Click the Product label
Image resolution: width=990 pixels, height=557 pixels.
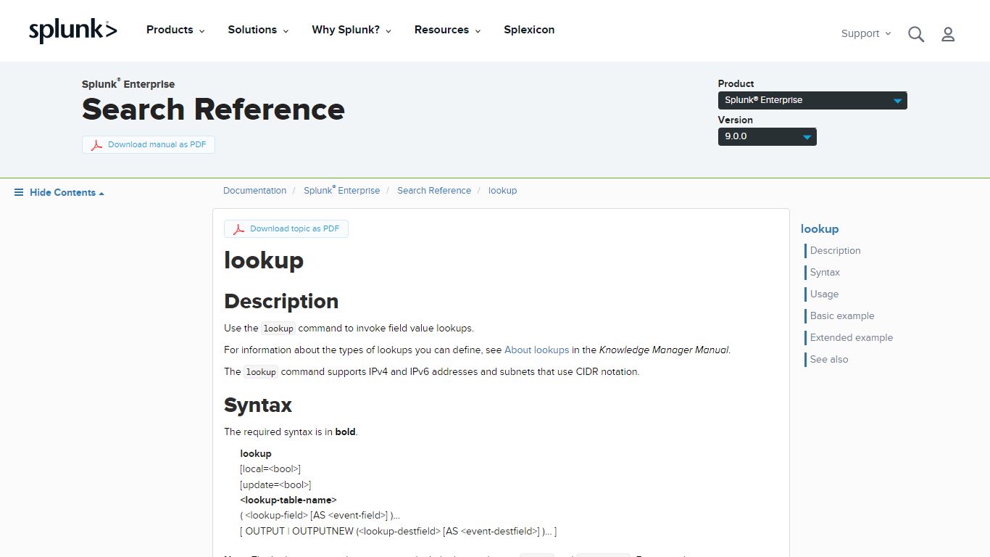click(736, 84)
